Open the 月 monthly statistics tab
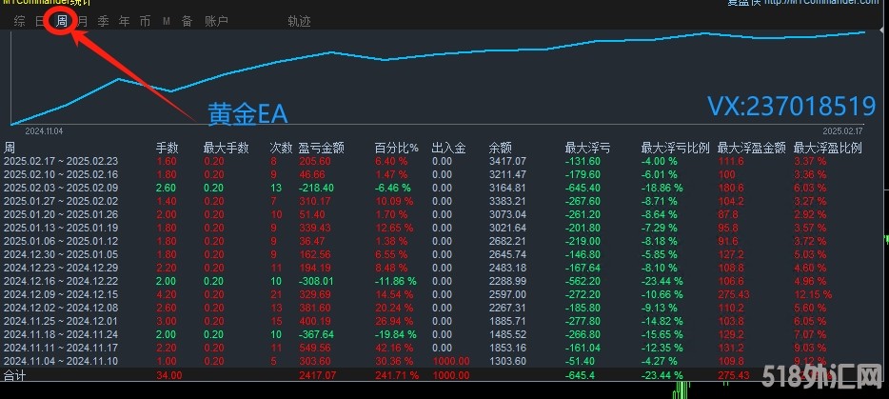 click(82, 22)
